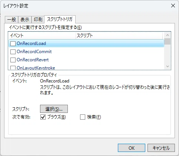Check the OnLayoutKeystroke event checkbox
The width and height of the screenshot is (179, 156).
pyautogui.click(x=13, y=68)
